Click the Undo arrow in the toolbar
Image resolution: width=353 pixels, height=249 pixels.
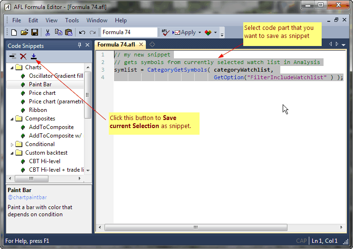[82, 32]
